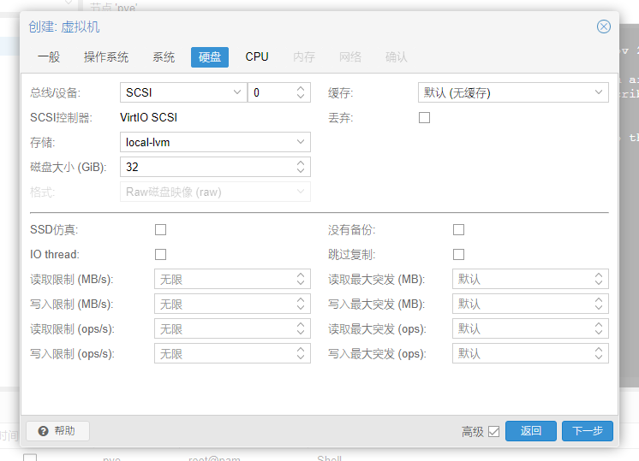Viewport: 639px width, 461px height.
Task: Click the 磁盘大小 input field
Action: 206,167
